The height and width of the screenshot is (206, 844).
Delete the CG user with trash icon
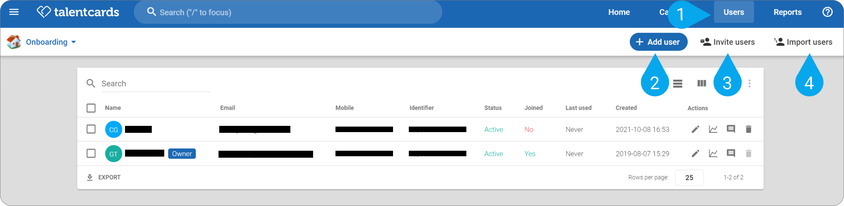[749, 129]
